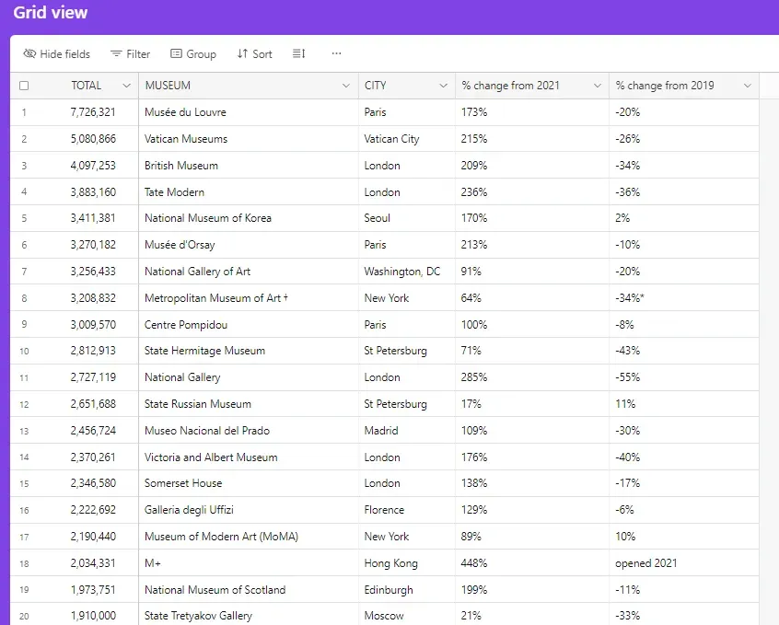The width and height of the screenshot is (779, 625).
Task: Expand the TOTAL column dropdown
Action: click(x=127, y=86)
